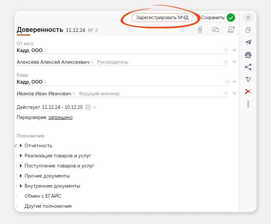Open dropdown arrow for Иванов Иван Иванович
The width and height of the screenshot is (271, 224).
[x=235, y=94]
